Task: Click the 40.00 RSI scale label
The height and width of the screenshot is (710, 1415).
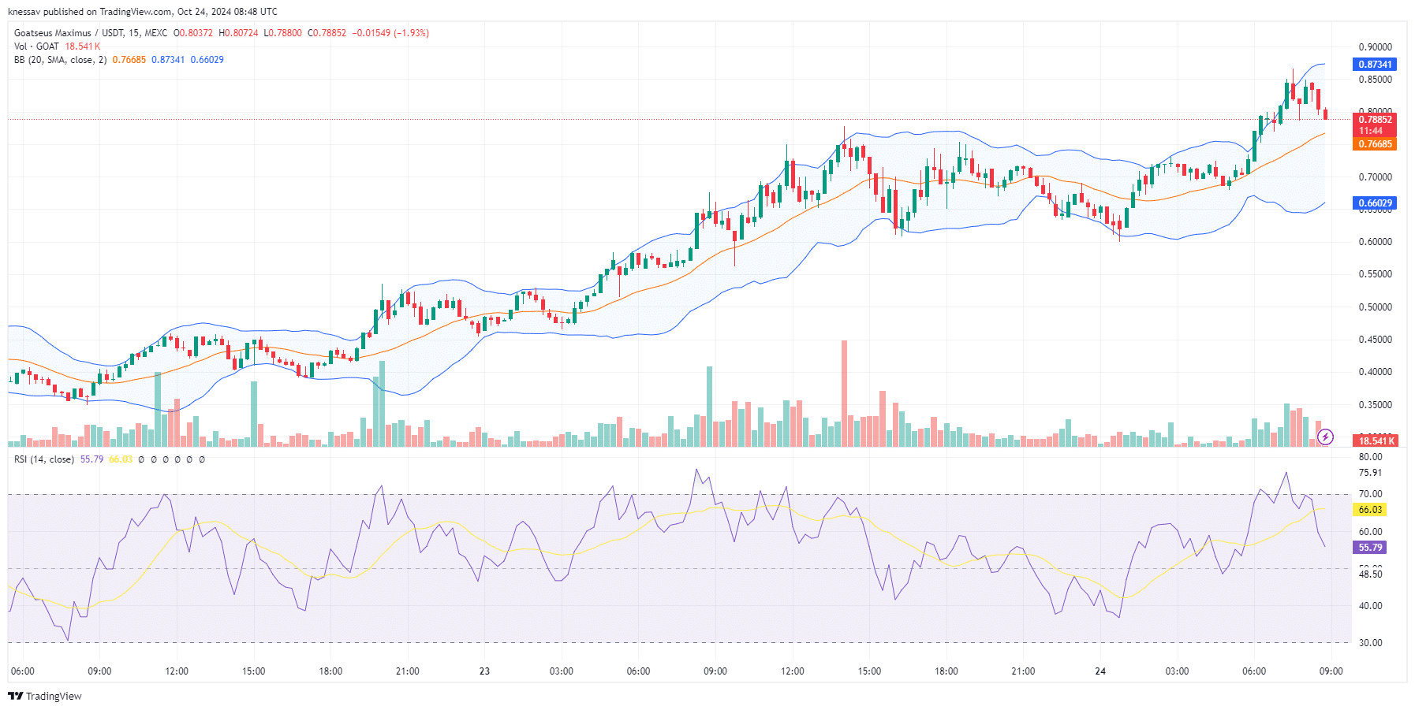Action: 1370,606
